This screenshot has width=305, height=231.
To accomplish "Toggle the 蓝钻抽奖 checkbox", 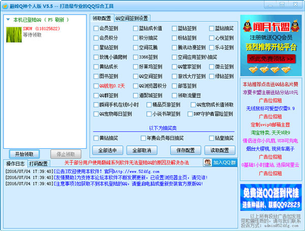I will coord(211,28).
